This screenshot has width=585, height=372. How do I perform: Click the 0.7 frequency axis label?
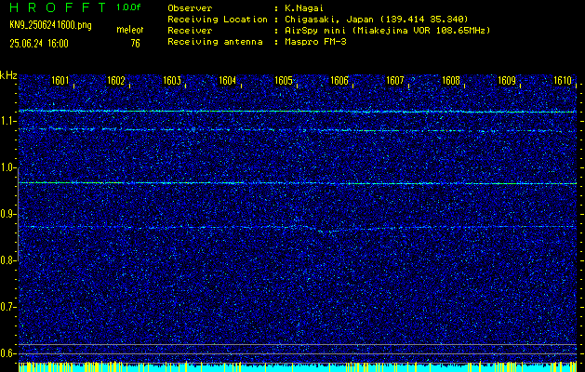click(x=7, y=308)
